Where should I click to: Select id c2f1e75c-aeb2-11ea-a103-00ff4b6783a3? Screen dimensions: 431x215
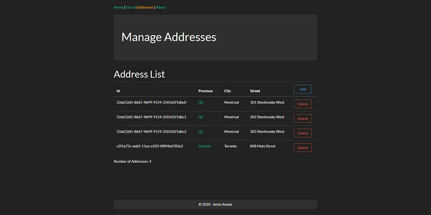coord(150,146)
